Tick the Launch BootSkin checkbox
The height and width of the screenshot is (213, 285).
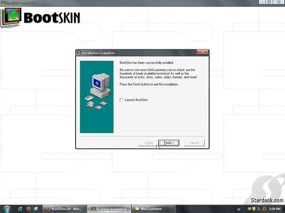tap(121, 100)
